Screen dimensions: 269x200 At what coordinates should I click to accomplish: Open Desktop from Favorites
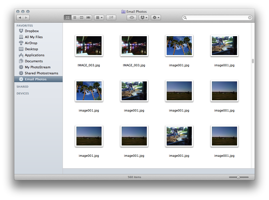38,49
